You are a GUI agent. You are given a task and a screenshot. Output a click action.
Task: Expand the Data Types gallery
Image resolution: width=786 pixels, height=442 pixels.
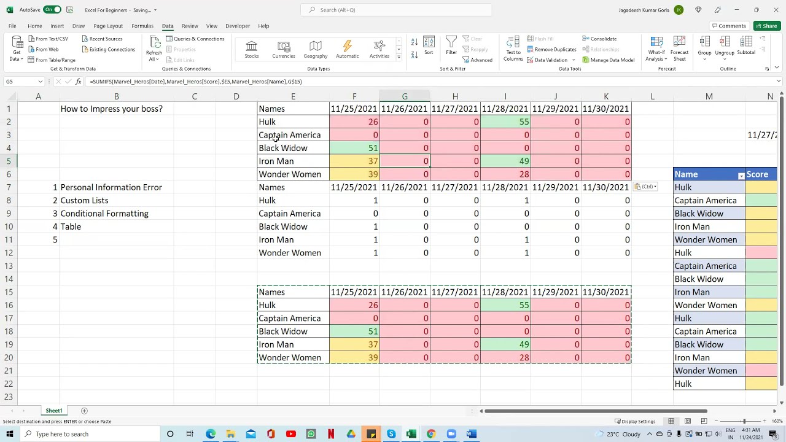click(399, 57)
